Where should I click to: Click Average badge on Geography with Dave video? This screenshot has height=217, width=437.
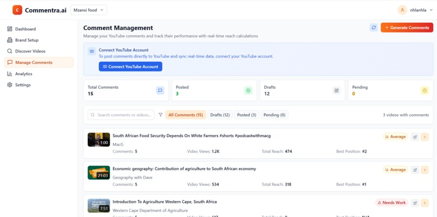[x=395, y=170]
